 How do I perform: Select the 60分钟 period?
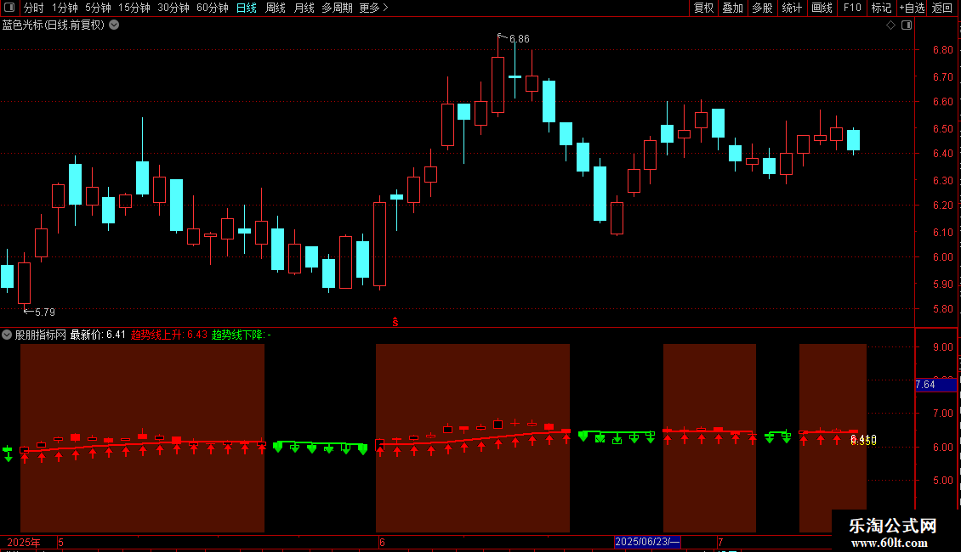212,8
